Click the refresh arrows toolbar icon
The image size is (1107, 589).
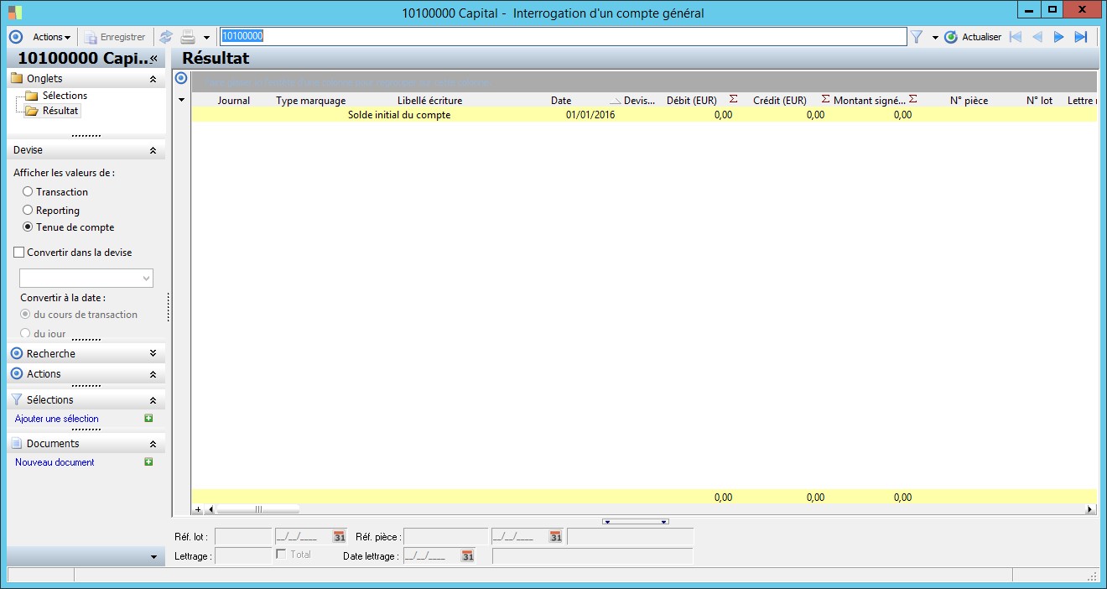pyautogui.click(x=166, y=37)
